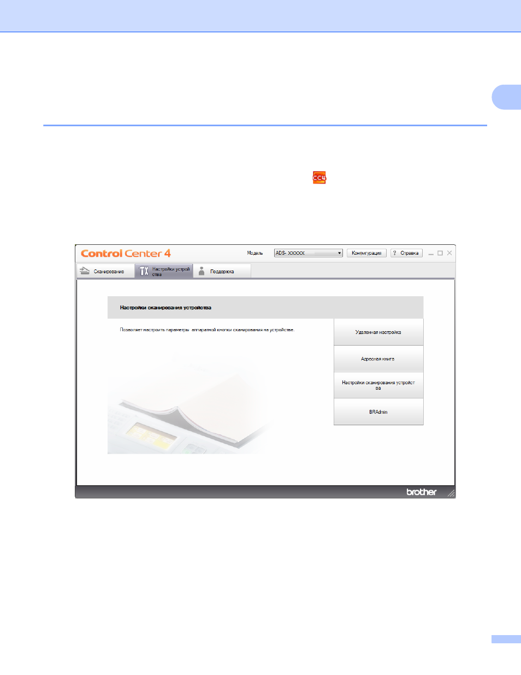521x675 pixels.
Task: Select the Настройки устройства tab
Action: click(164, 271)
